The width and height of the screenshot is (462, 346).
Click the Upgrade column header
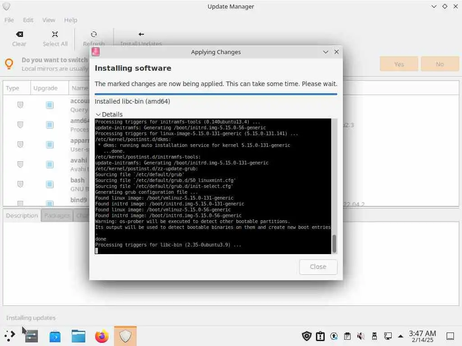(x=50, y=88)
